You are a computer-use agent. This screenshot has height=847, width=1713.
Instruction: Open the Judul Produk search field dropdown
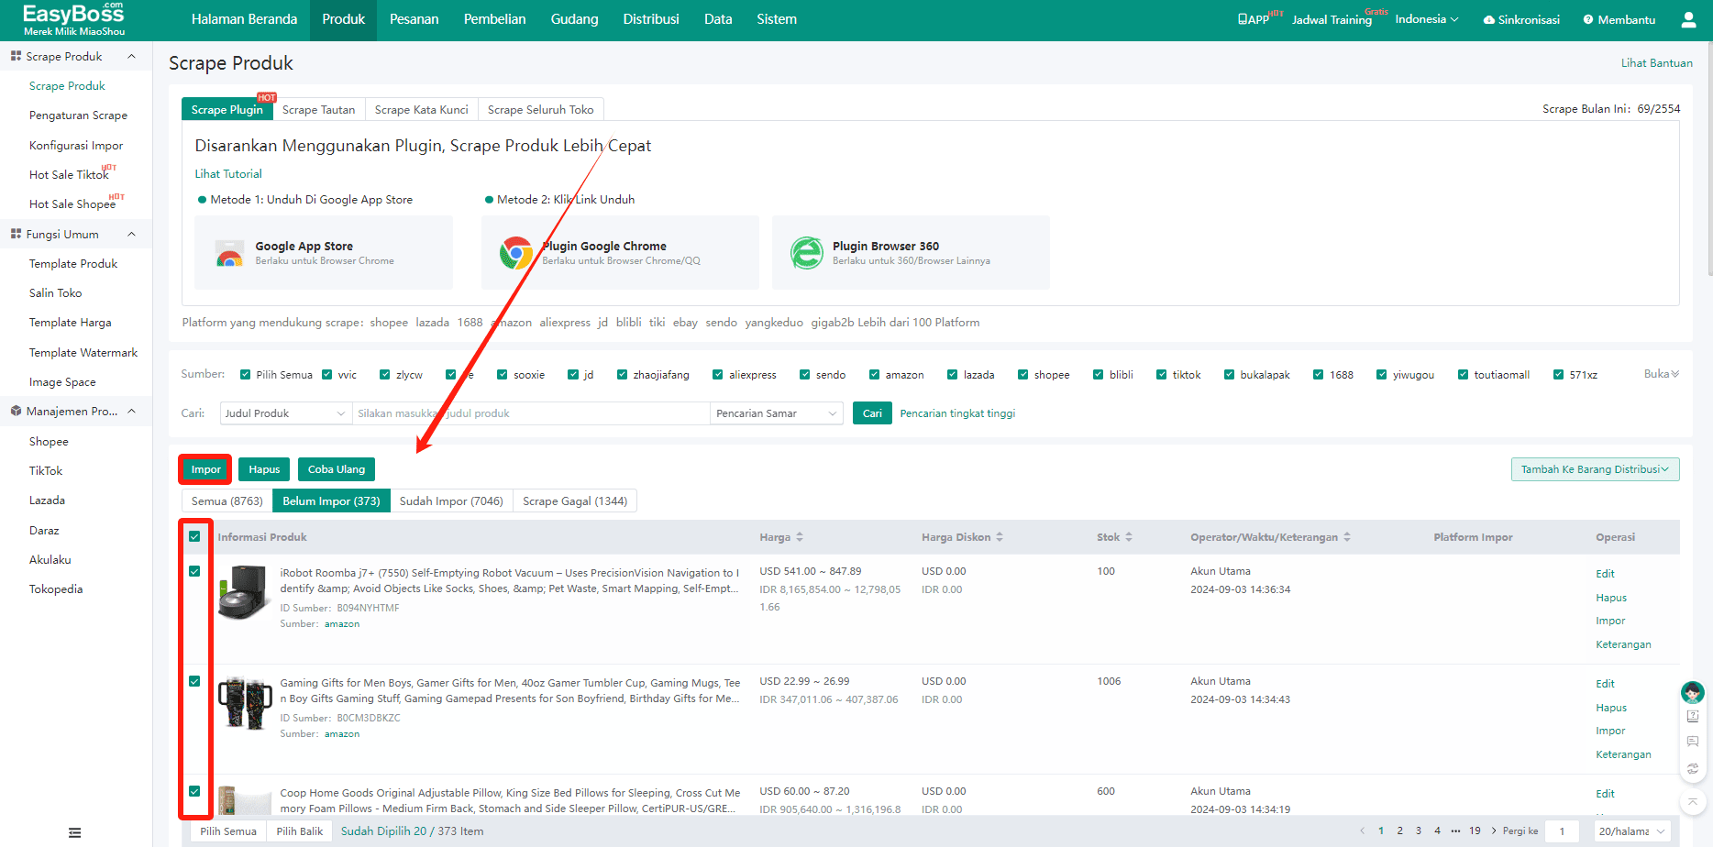click(285, 413)
